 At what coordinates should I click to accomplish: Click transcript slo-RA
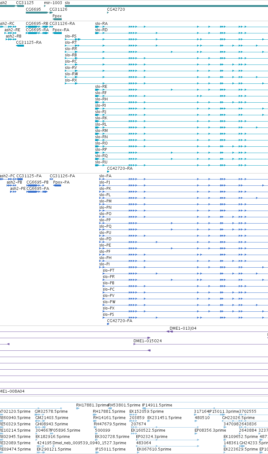101,24
